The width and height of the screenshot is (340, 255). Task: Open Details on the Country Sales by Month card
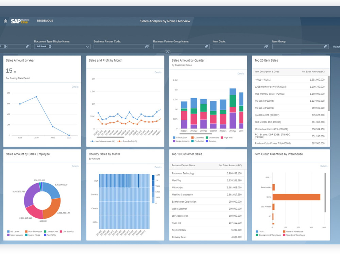pyautogui.click(x=158, y=167)
